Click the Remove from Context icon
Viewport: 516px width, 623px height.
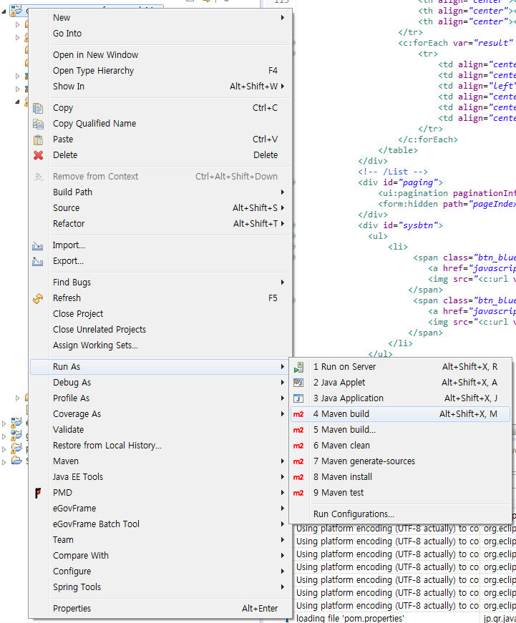coord(38,177)
